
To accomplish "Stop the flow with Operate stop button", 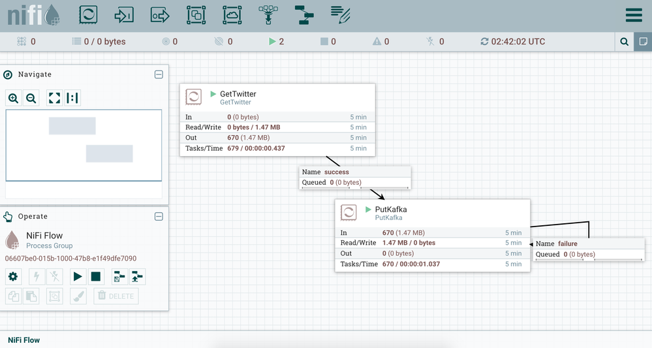I will click(x=96, y=276).
